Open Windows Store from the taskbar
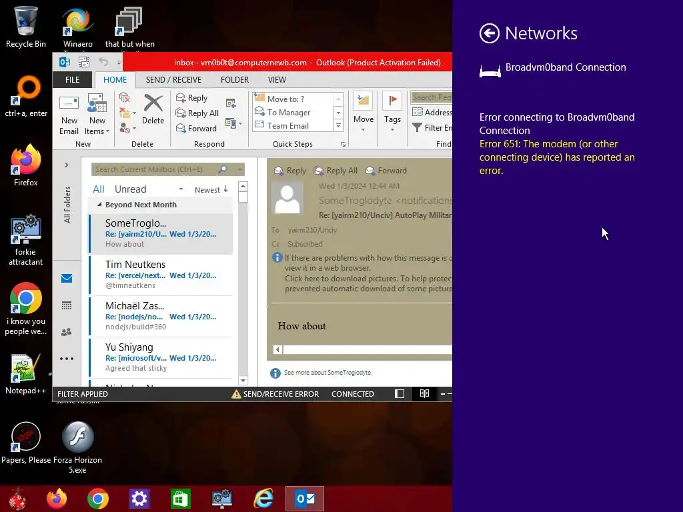 [180, 499]
